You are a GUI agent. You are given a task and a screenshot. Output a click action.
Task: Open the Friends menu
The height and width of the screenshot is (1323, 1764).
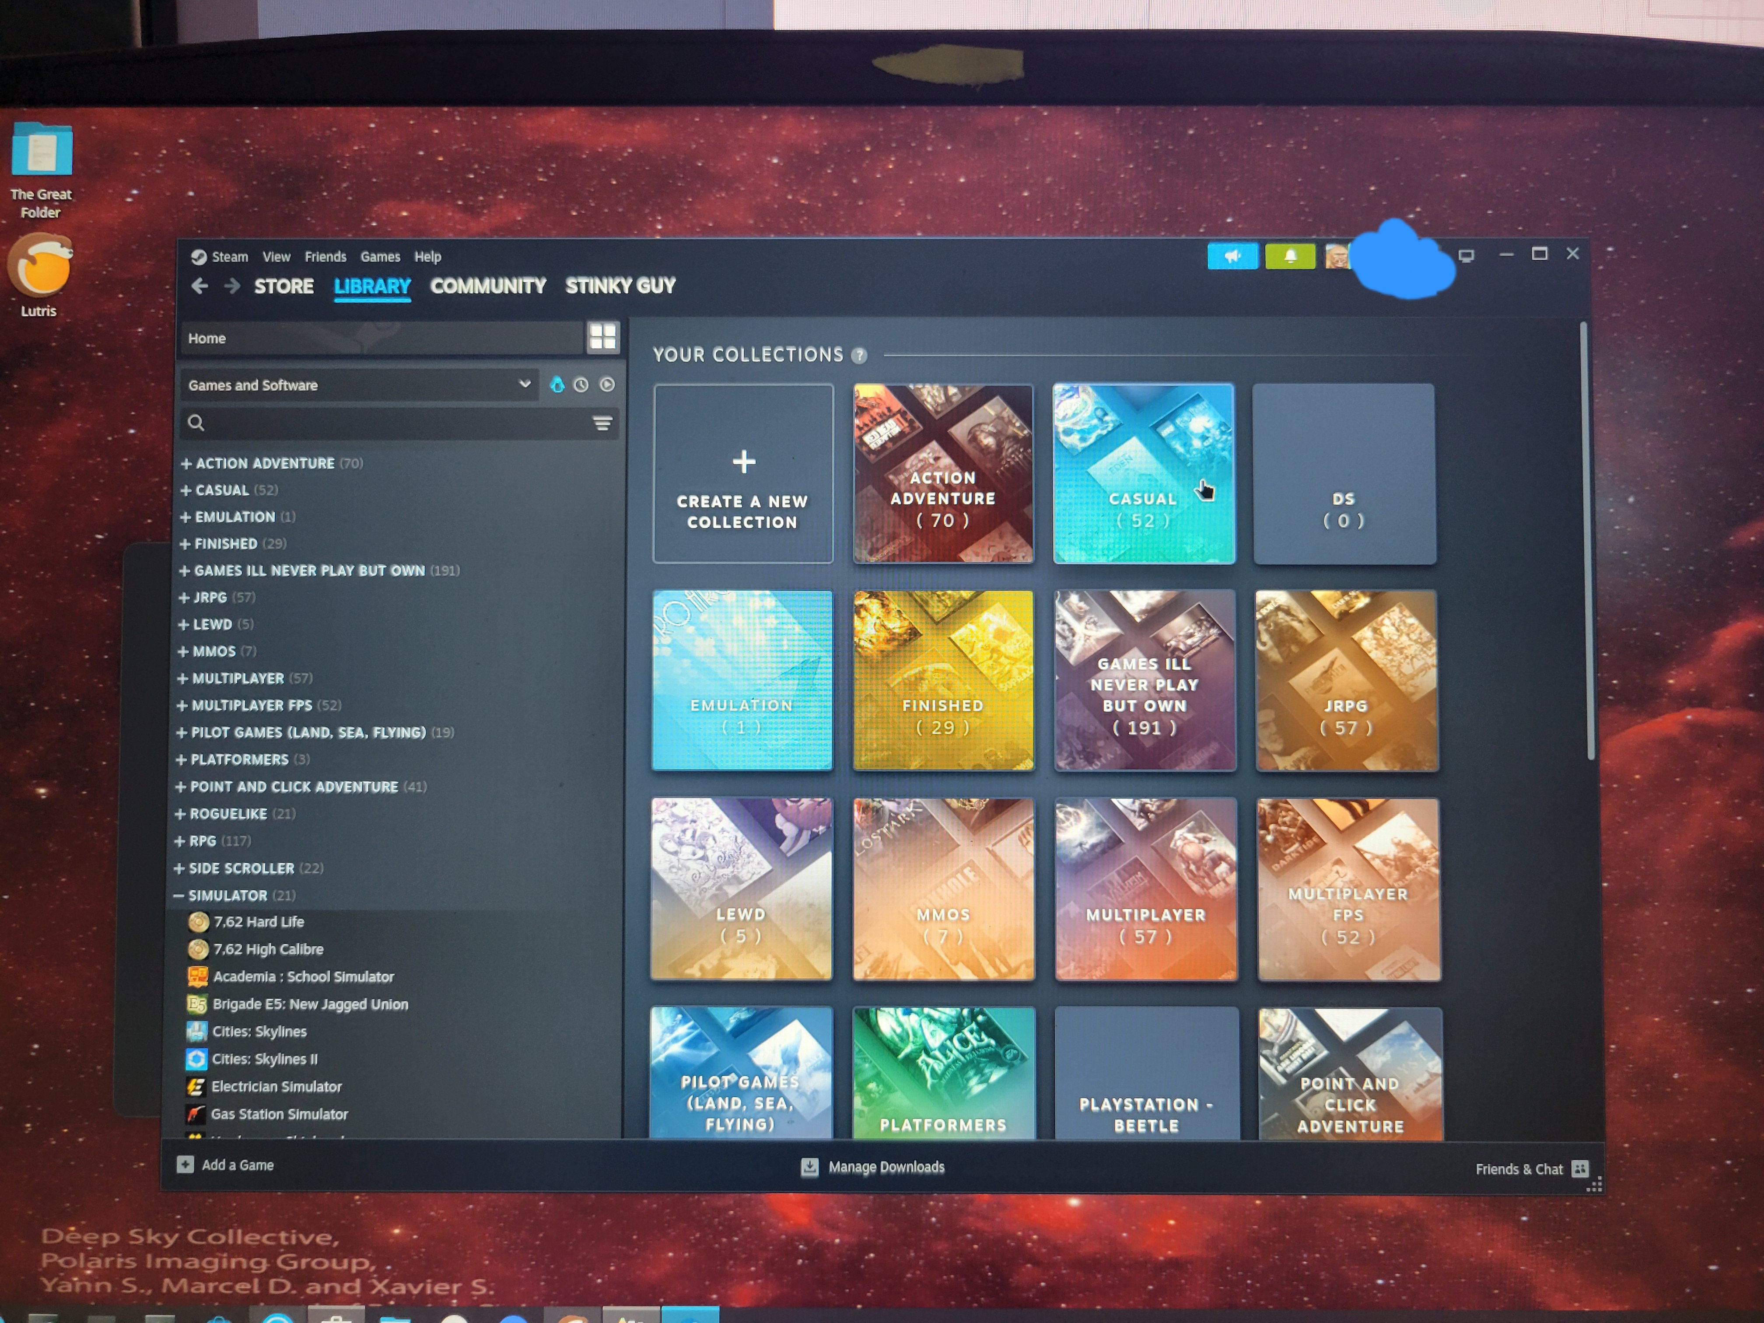click(325, 257)
